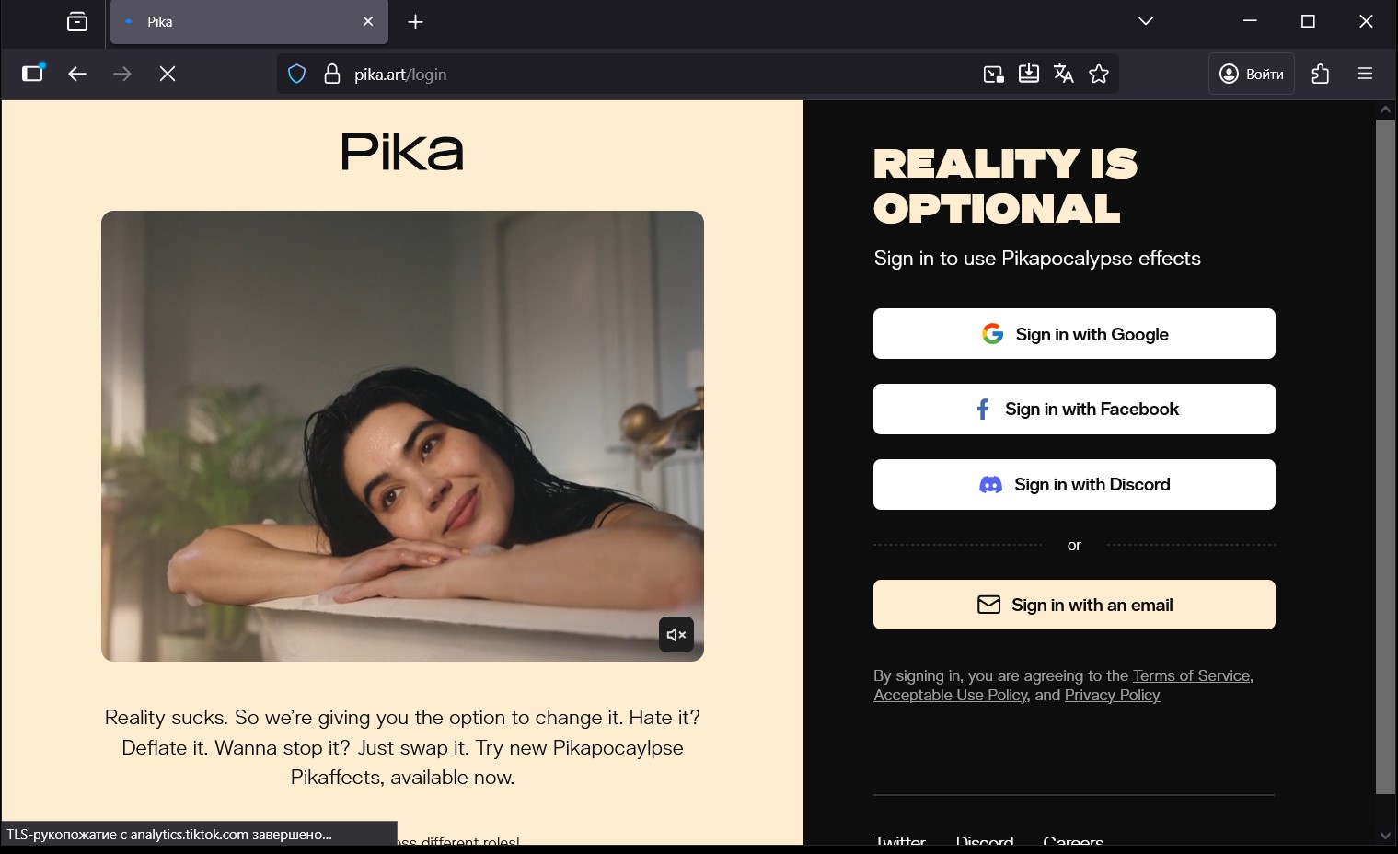Sign in with Discord

(1073, 484)
